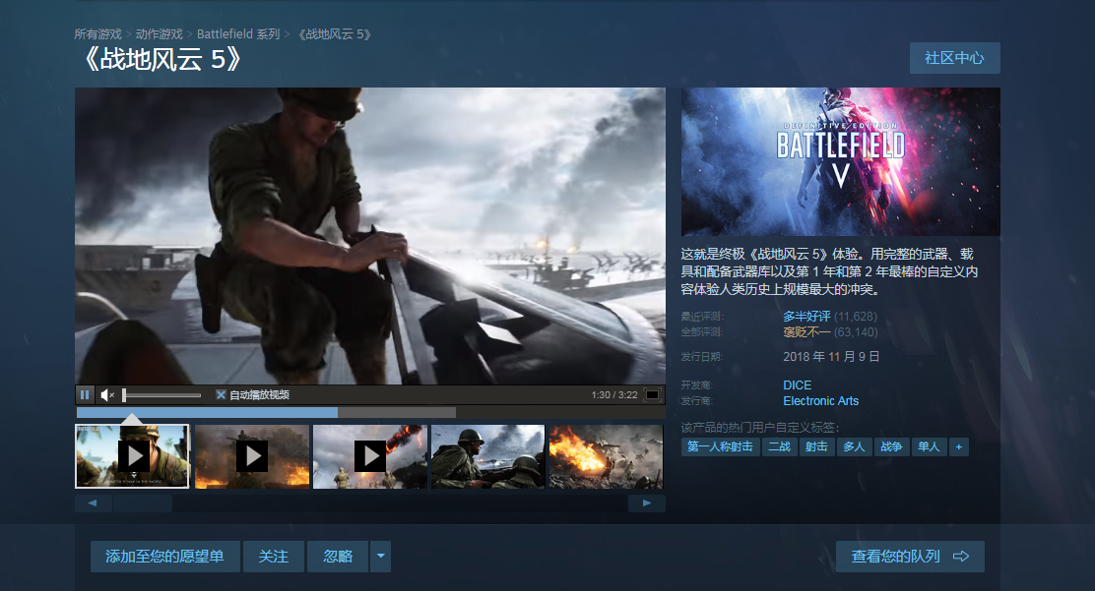Select the 多人 tag

(854, 446)
